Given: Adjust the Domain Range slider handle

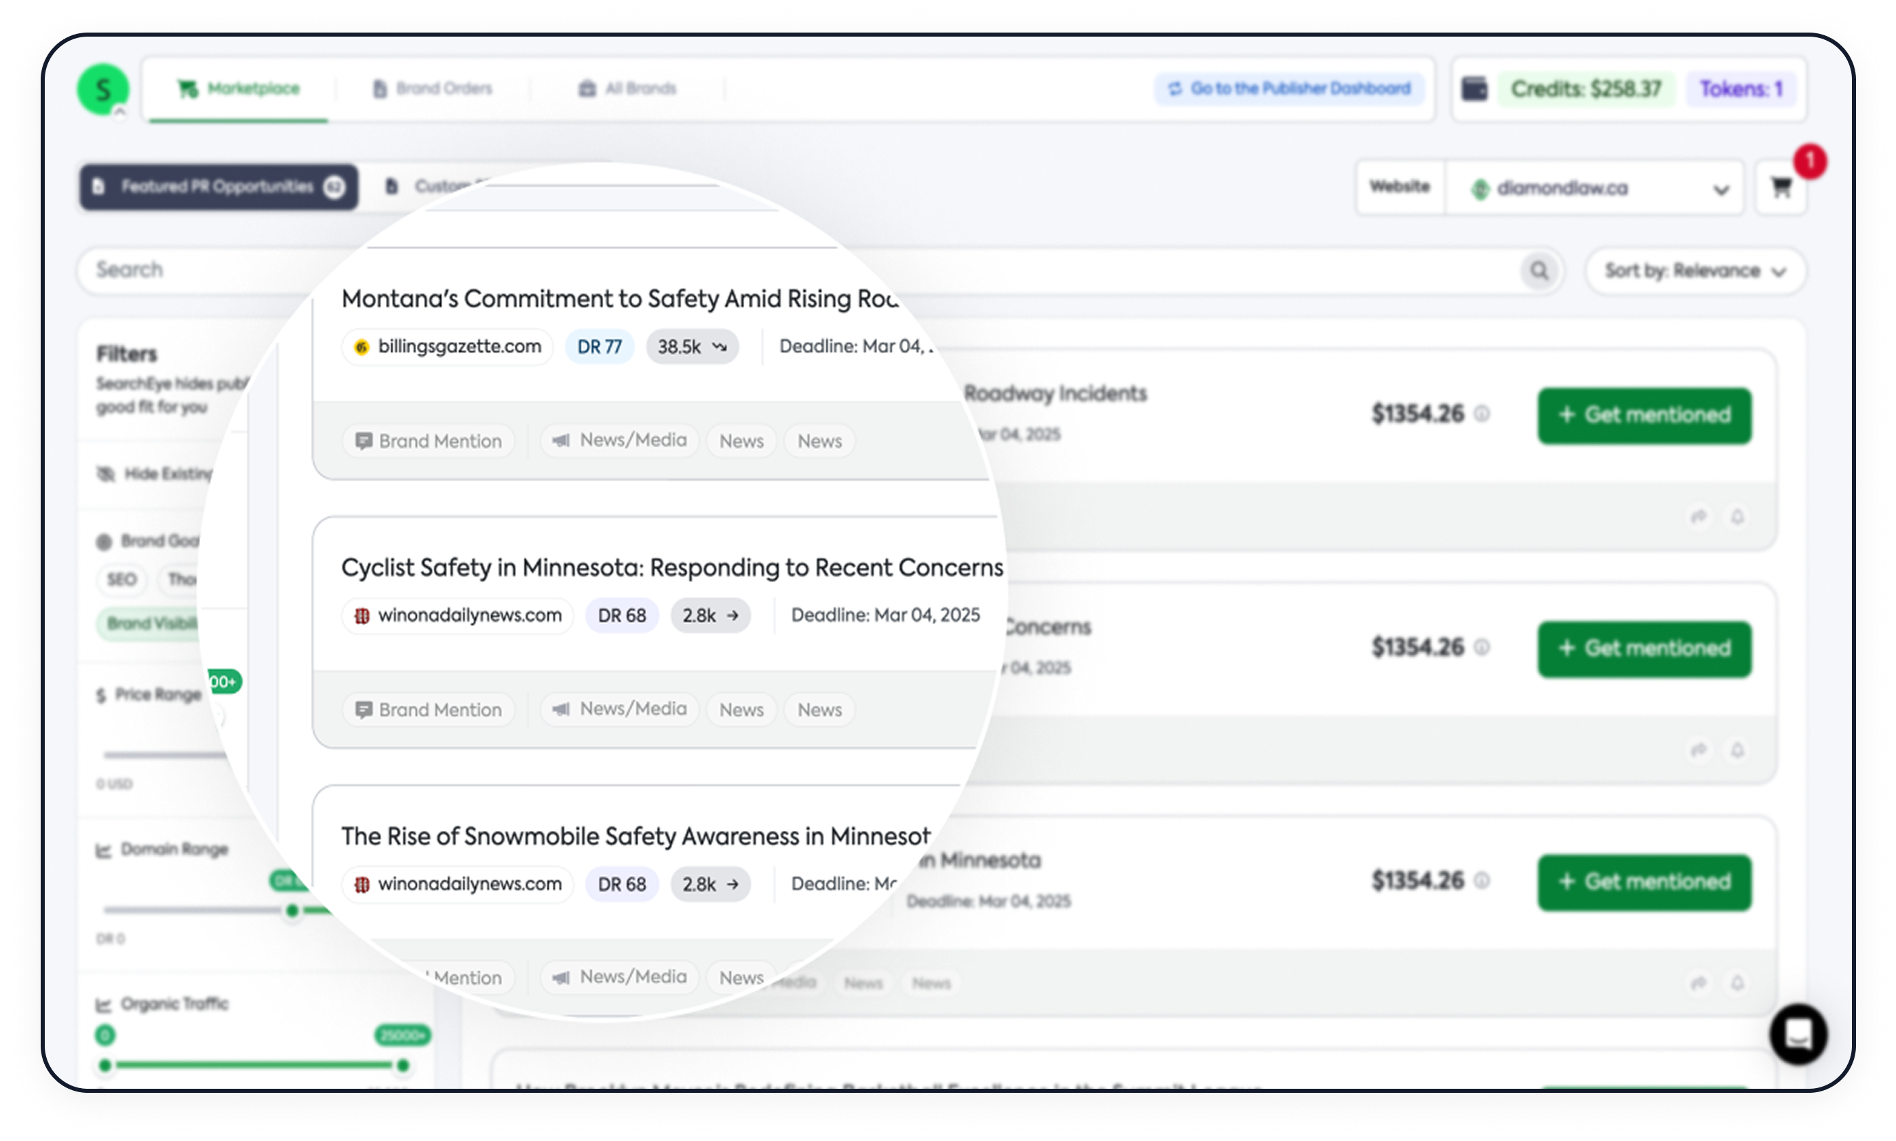Looking at the screenshot, I should pos(292,911).
